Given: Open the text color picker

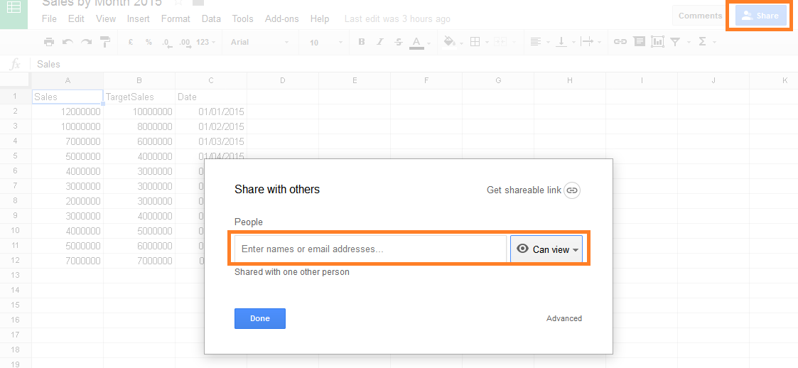Looking at the screenshot, I should click(x=416, y=42).
